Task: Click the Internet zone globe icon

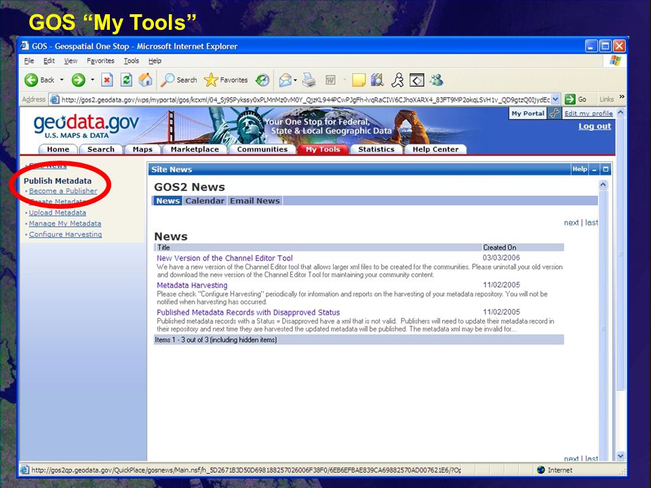Action: (540, 470)
